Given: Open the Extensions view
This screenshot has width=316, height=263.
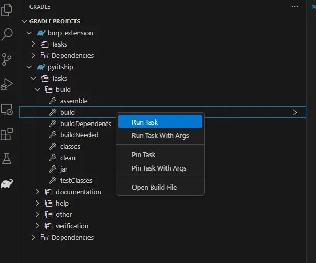Looking at the screenshot, I should pos(7,134).
